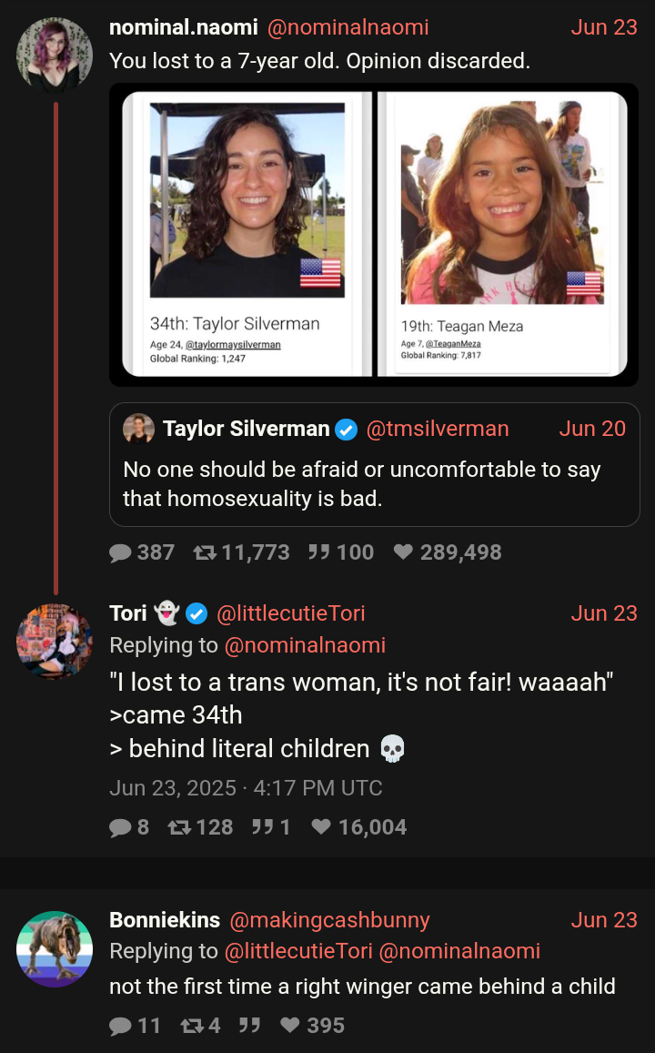Retweet Tori's reply post
655x1053 pixels.
coord(180,827)
